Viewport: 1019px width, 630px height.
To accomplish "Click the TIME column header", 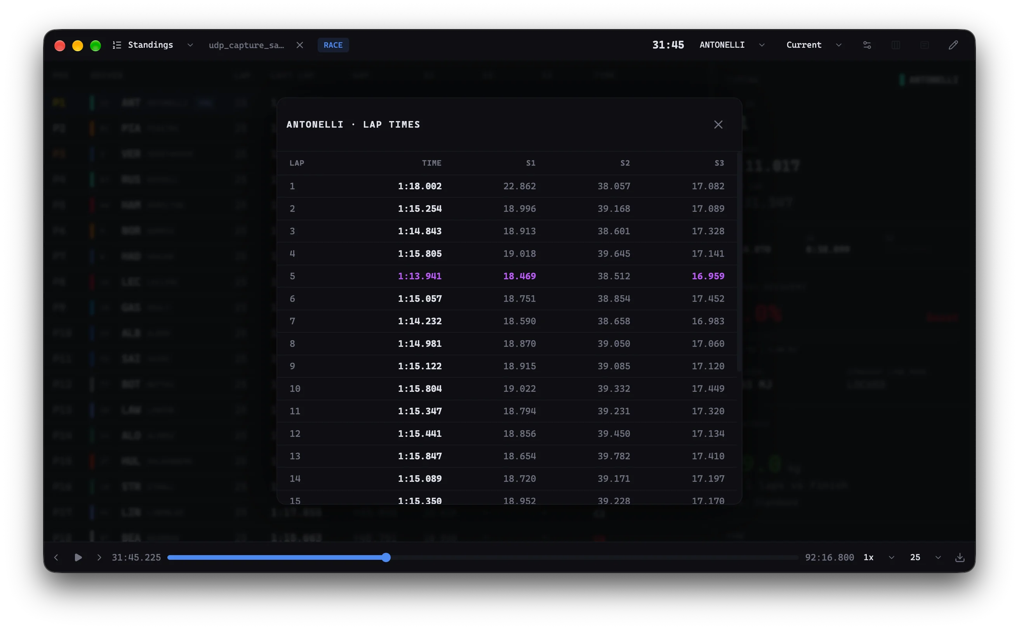I will pyautogui.click(x=431, y=163).
